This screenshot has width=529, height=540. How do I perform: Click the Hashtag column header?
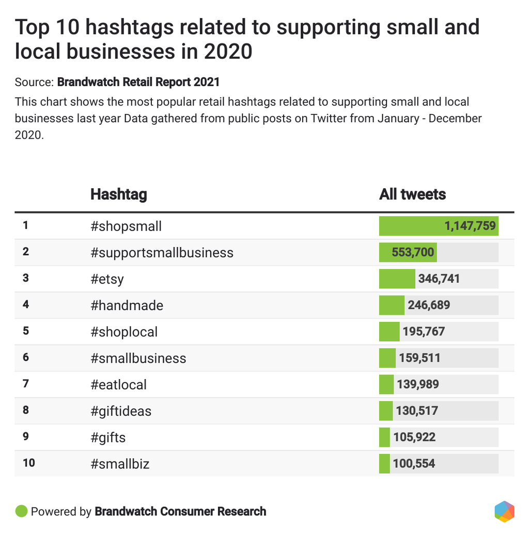point(118,194)
